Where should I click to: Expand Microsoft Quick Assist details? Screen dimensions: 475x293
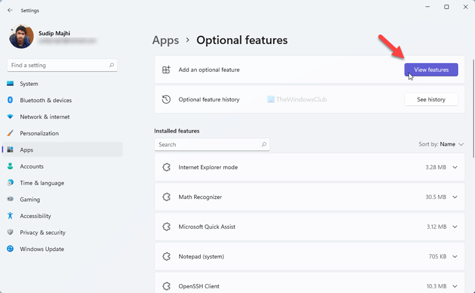pos(455,227)
